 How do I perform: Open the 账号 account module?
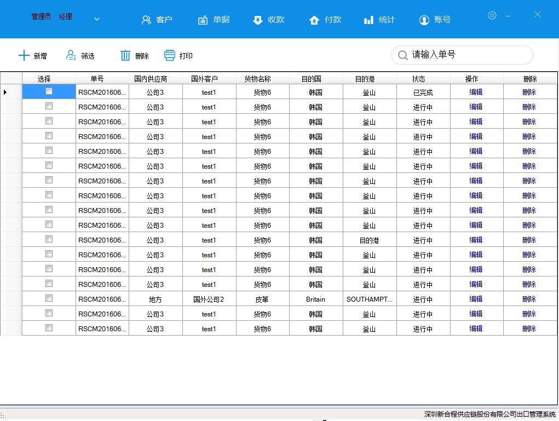(x=435, y=20)
